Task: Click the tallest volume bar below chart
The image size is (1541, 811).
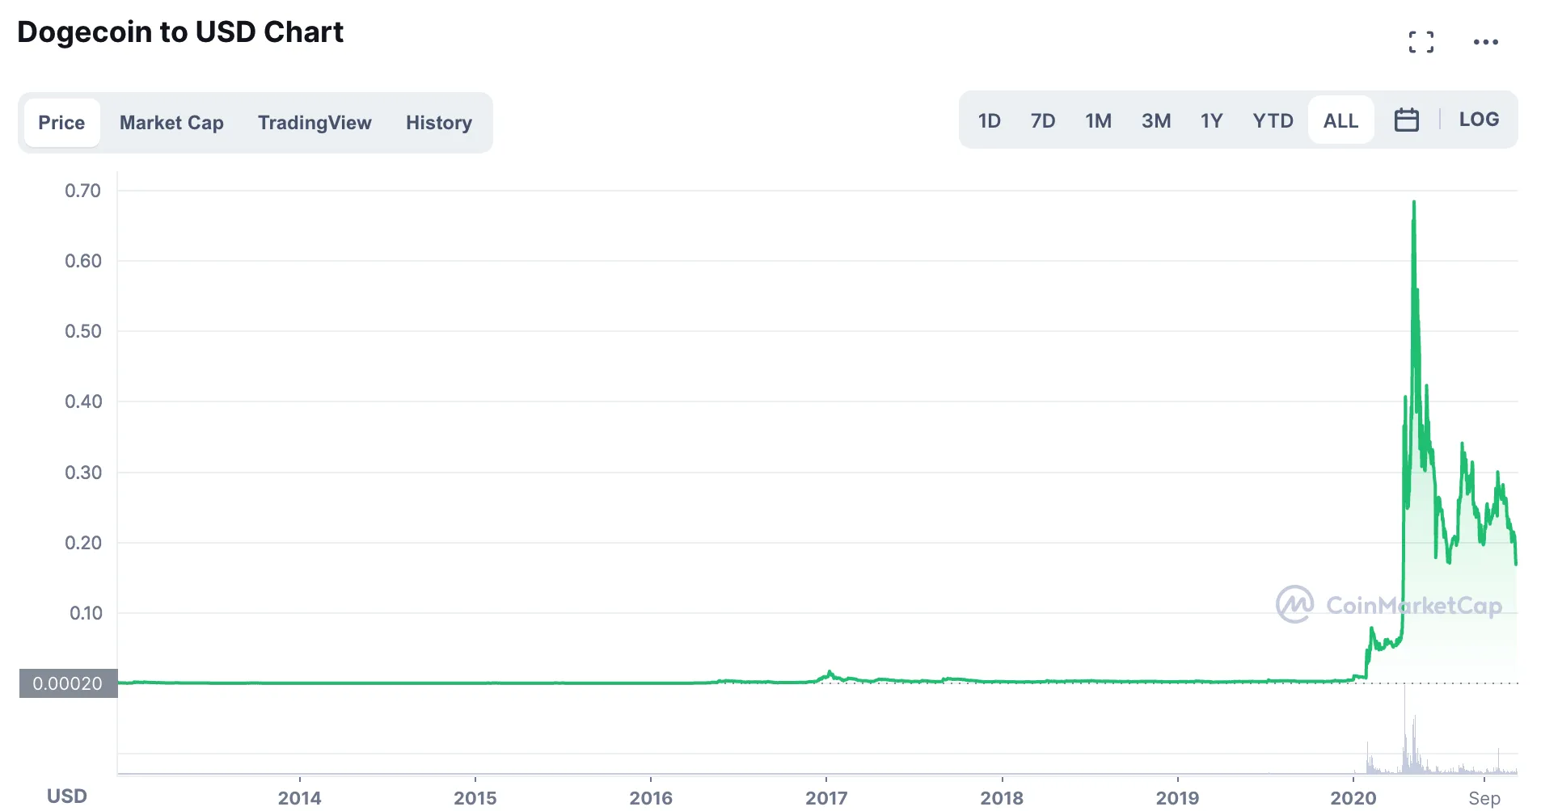Action: coord(1404,729)
